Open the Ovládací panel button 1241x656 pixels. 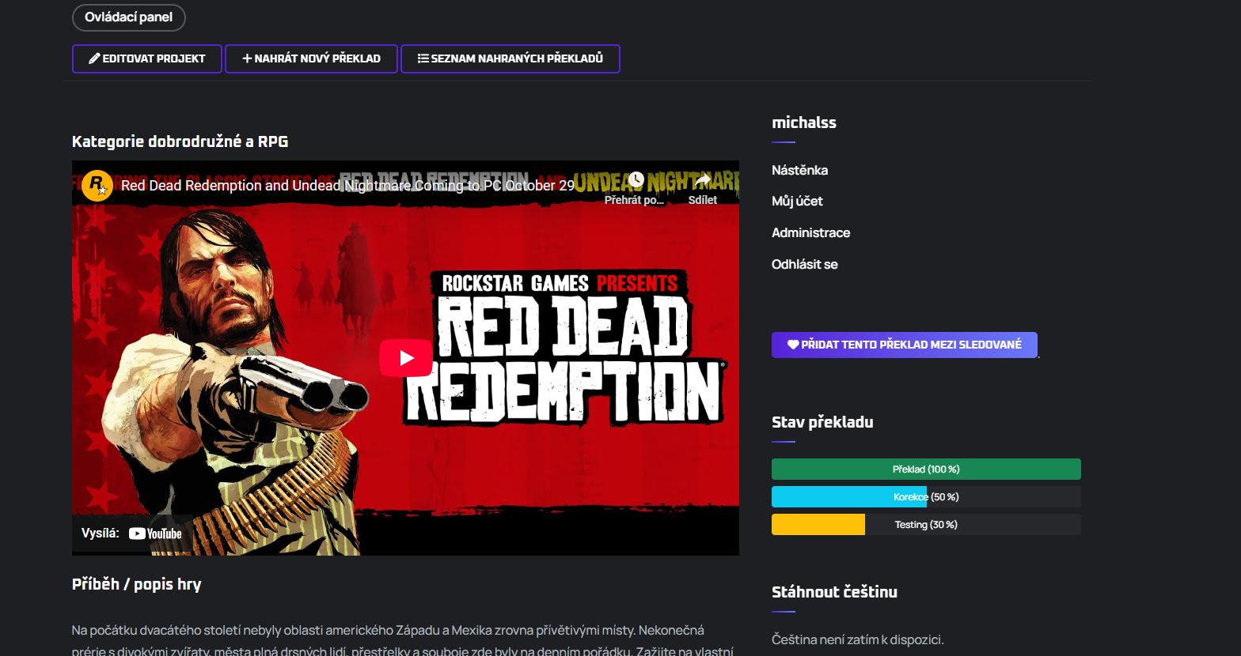pos(128,17)
